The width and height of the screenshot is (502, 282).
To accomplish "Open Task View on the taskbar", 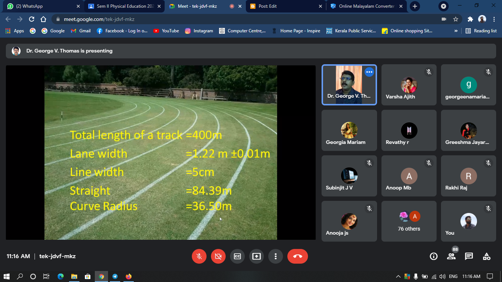I will tap(46, 276).
